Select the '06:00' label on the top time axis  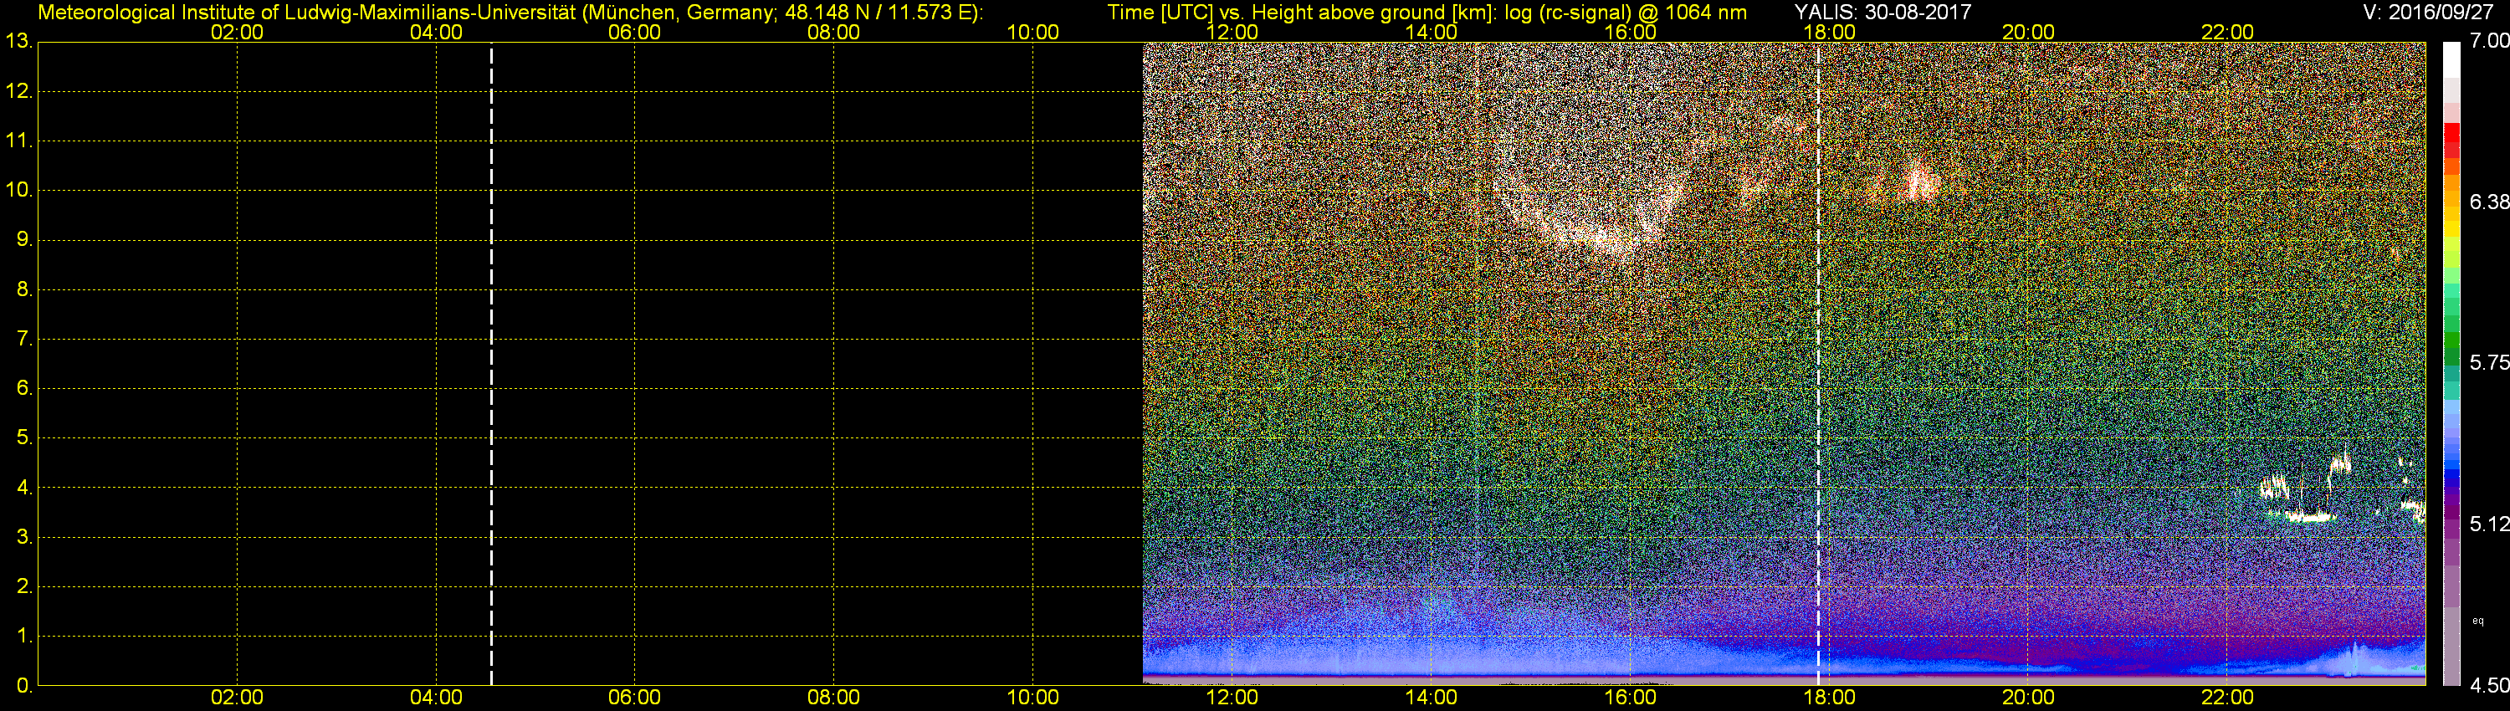click(634, 32)
